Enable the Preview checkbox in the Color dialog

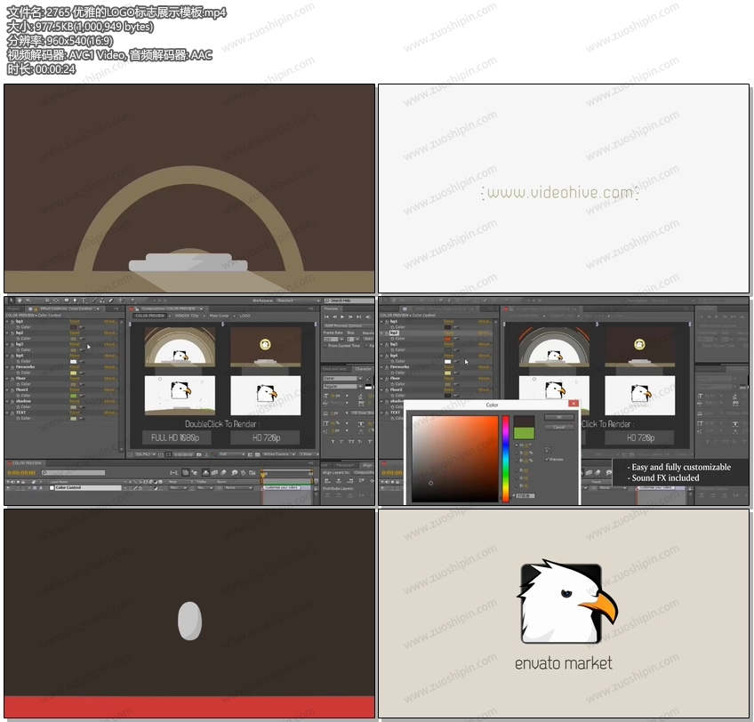coord(547,460)
